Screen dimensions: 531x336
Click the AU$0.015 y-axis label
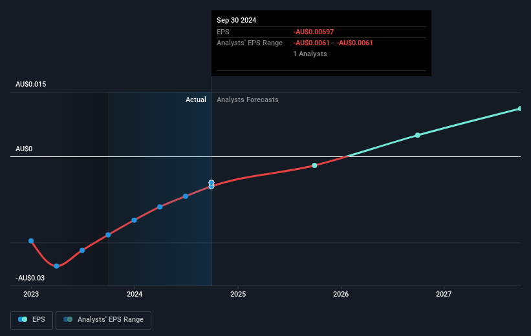pyautogui.click(x=31, y=84)
